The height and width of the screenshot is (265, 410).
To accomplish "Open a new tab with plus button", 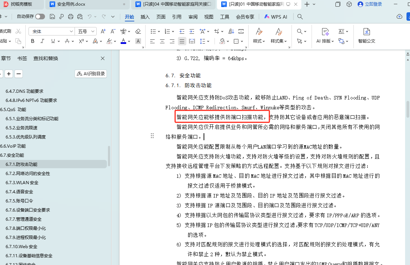I will (x=307, y=4).
